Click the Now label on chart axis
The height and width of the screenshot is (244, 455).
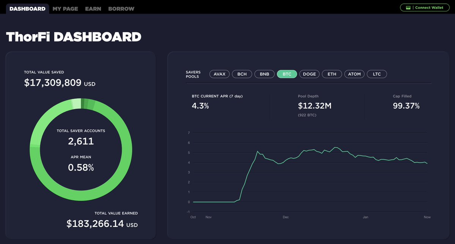click(x=427, y=217)
